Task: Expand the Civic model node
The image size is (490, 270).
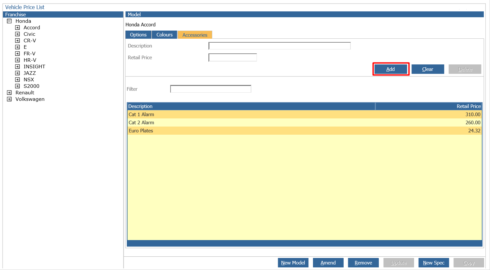Action: pyautogui.click(x=18, y=34)
